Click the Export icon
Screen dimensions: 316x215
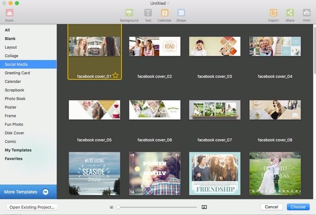[273, 13]
